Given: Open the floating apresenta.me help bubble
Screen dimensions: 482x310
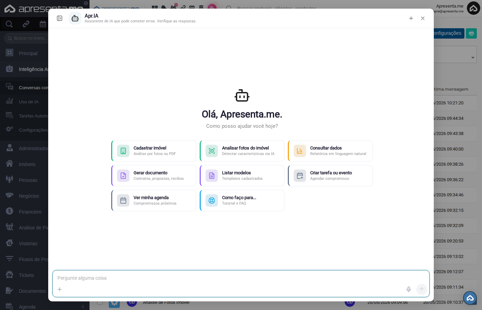Looking at the screenshot, I should pyautogui.click(x=470, y=298).
